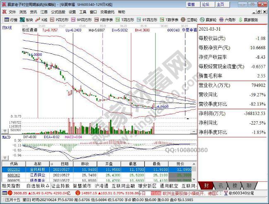Expand the volume panel dropdown triangle
Viewport: 269px width, 204px height.
[5, 131]
